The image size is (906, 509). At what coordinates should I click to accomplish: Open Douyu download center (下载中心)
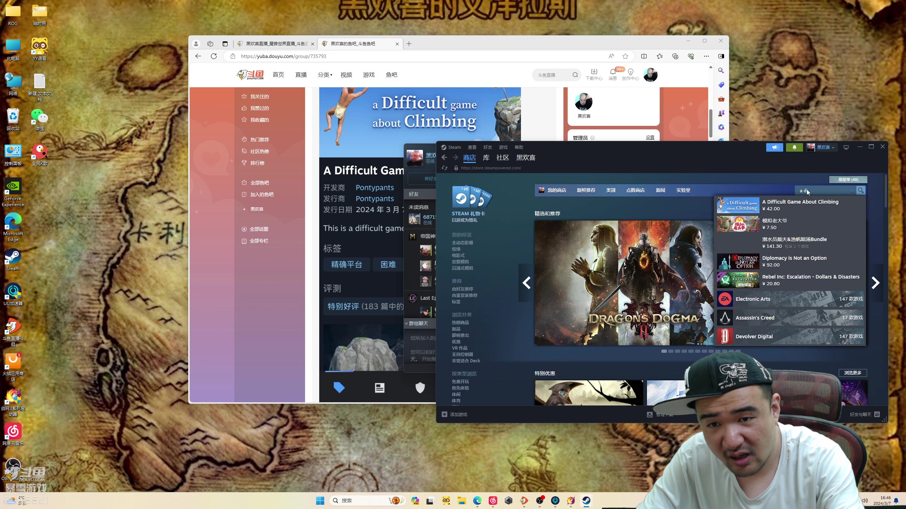click(594, 74)
